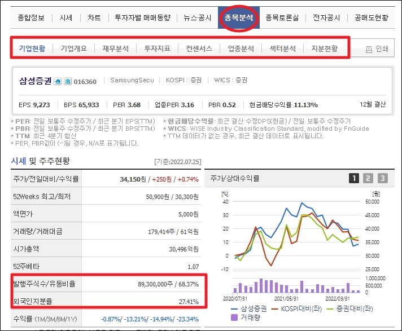This screenshot has height=331, width=402.
Task: Click 89,300,000주 / 68.37% value
Action: click(168, 284)
